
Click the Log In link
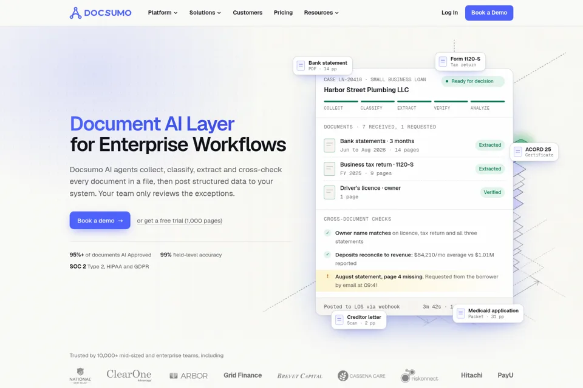(449, 13)
